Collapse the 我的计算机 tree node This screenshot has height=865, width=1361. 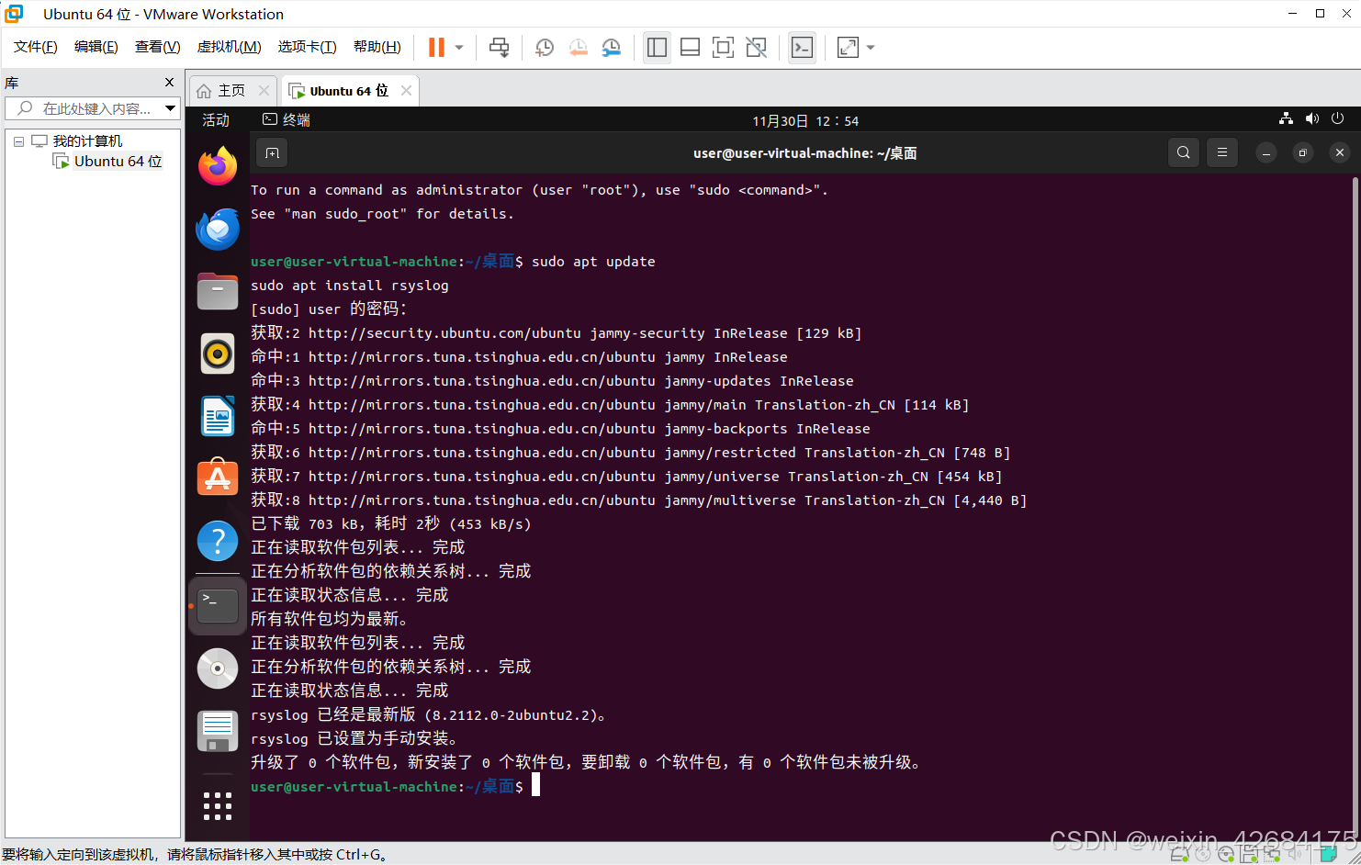[x=18, y=140]
